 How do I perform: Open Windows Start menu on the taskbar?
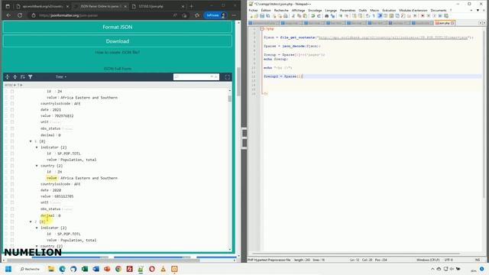point(8,269)
